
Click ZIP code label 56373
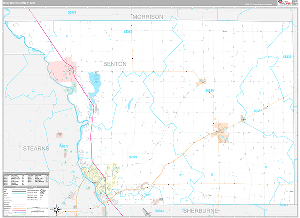(72, 12)
